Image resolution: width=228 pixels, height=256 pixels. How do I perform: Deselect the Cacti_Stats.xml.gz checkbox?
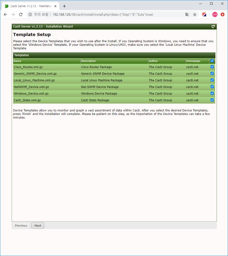point(212,100)
